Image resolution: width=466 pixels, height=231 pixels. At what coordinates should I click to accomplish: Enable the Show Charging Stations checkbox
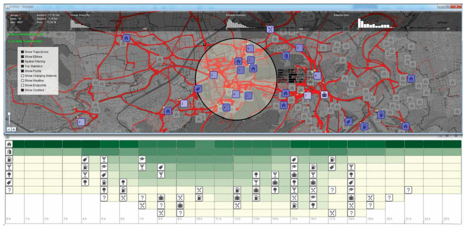(x=23, y=76)
